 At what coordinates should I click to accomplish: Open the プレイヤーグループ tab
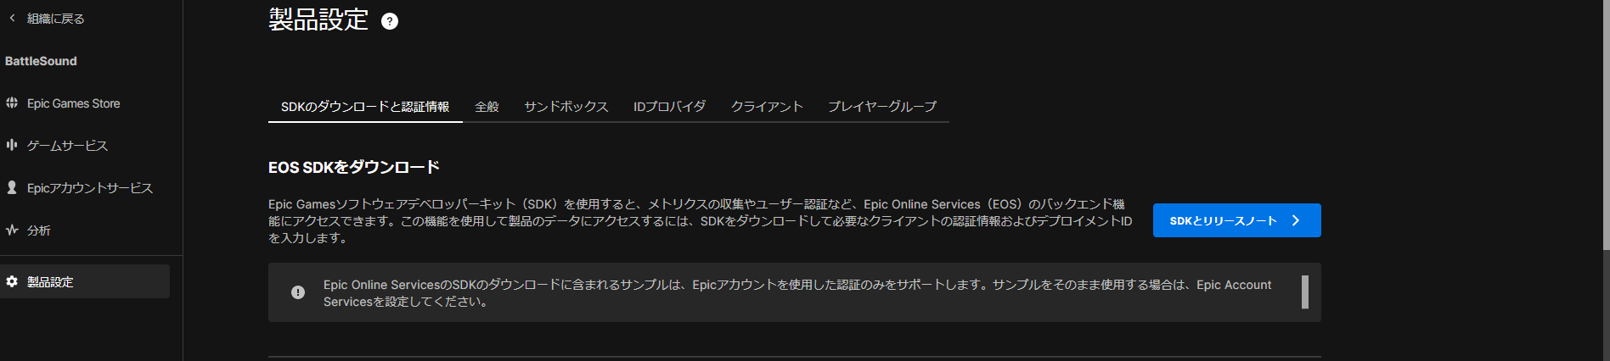[882, 107]
